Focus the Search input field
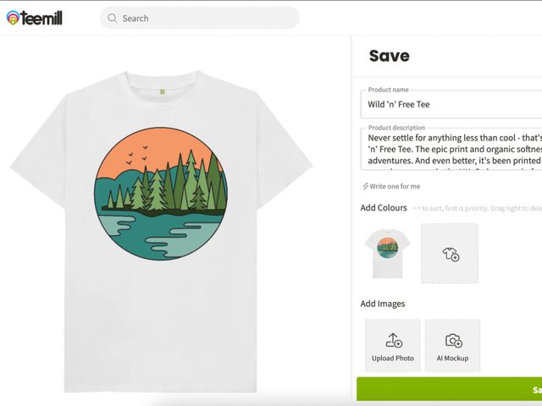Image resolution: width=542 pixels, height=406 pixels. 203,18
